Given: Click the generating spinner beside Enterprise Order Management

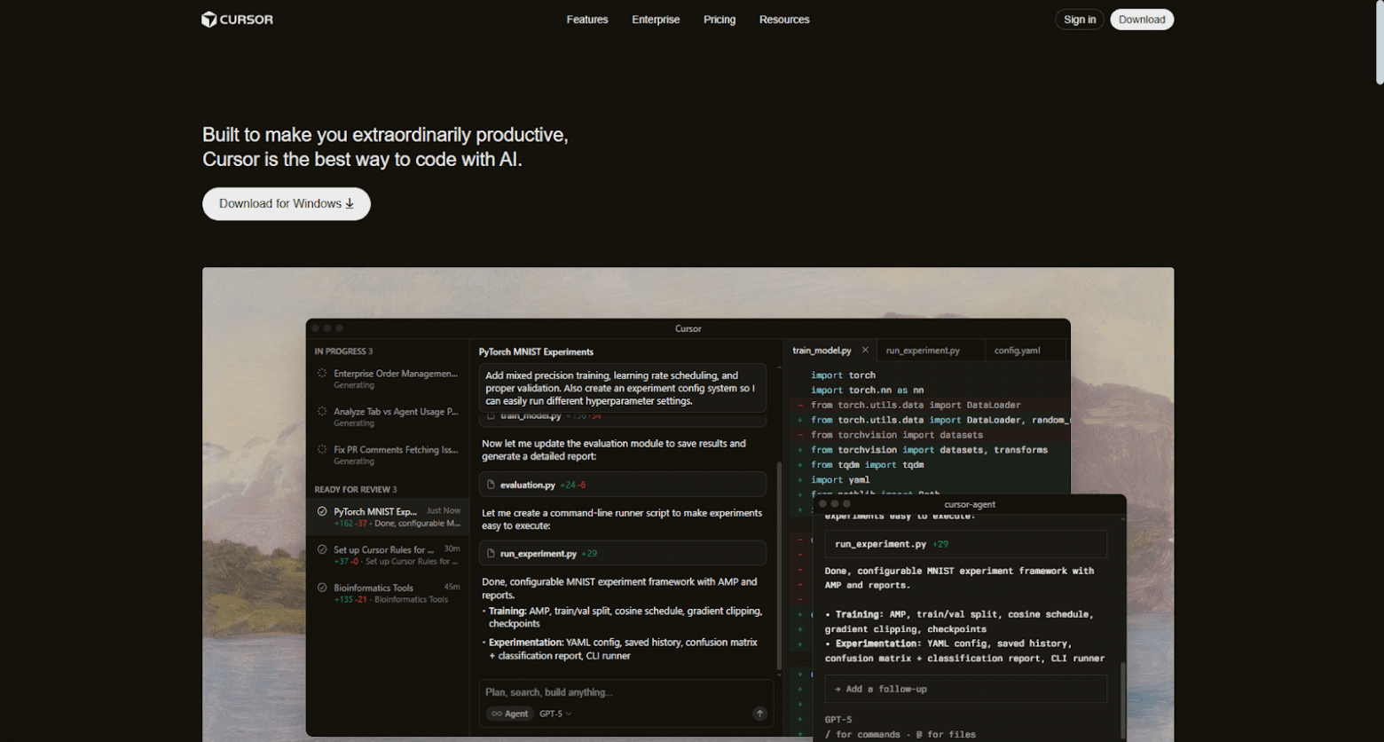Looking at the screenshot, I should [x=321, y=373].
